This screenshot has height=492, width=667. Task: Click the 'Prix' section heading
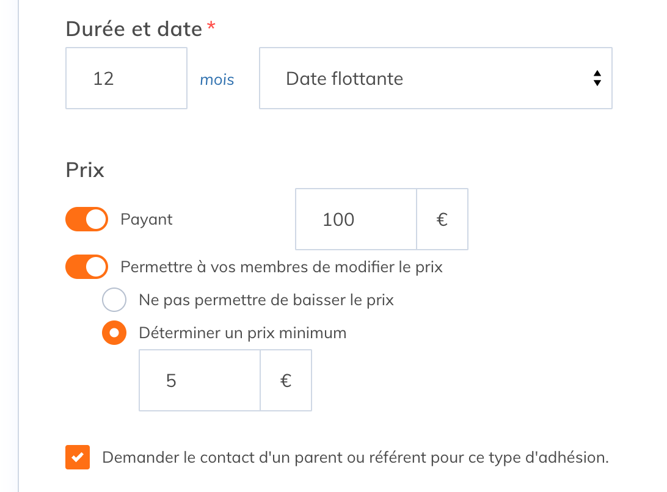click(x=85, y=170)
